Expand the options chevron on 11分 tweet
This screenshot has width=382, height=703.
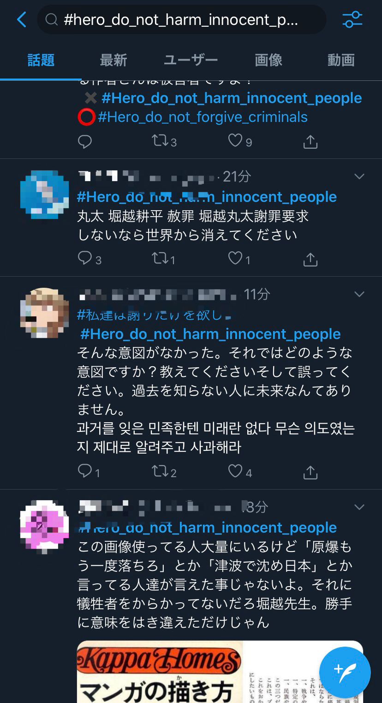(359, 294)
